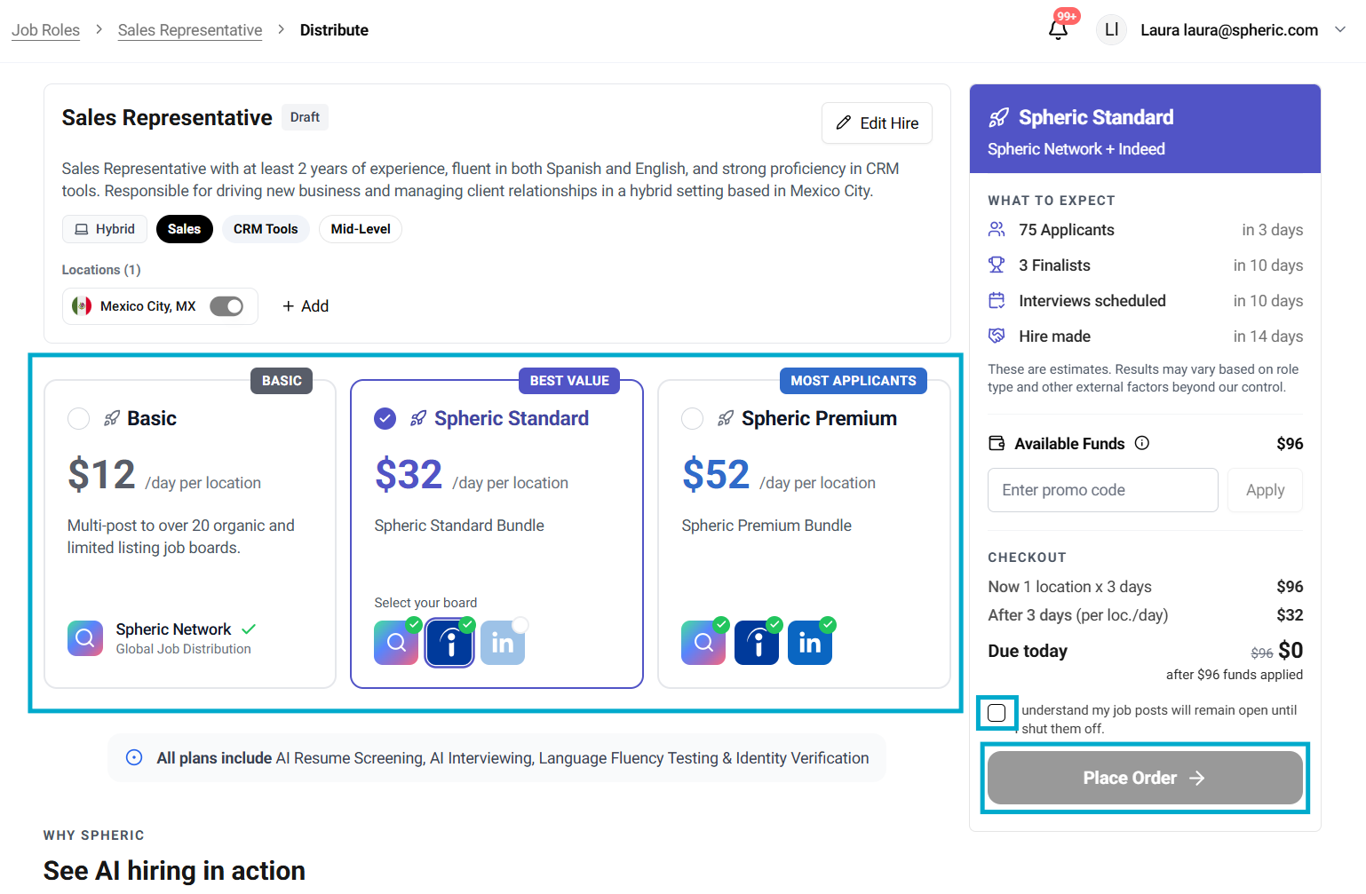Screen dimensions: 1366x894
Task: Select Indeed board in Spheric Standard
Action: (x=449, y=643)
